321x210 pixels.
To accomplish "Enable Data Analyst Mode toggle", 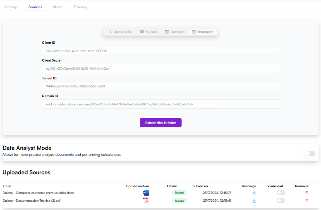I will tap(310, 153).
